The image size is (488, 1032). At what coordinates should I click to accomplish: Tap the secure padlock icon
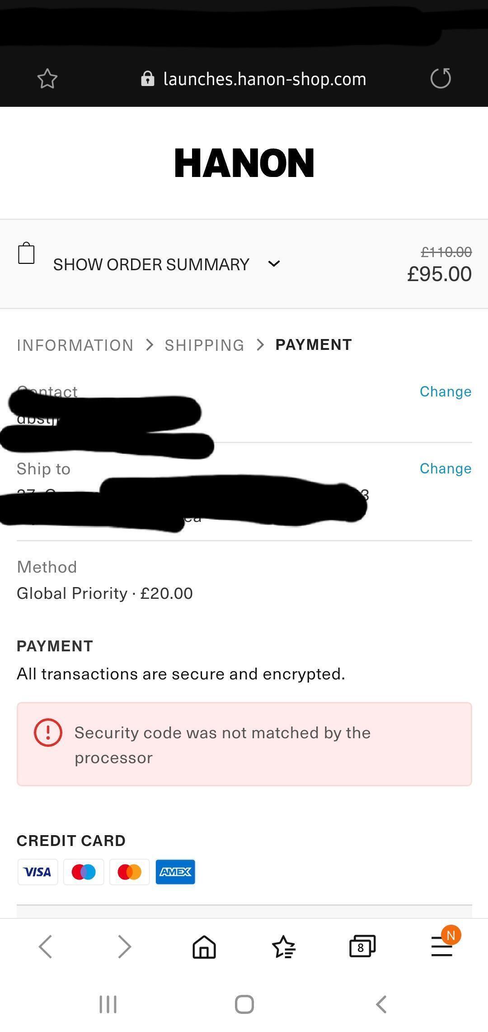tap(147, 79)
